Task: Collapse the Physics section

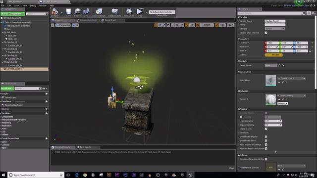Action: click(x=238, y=109)
